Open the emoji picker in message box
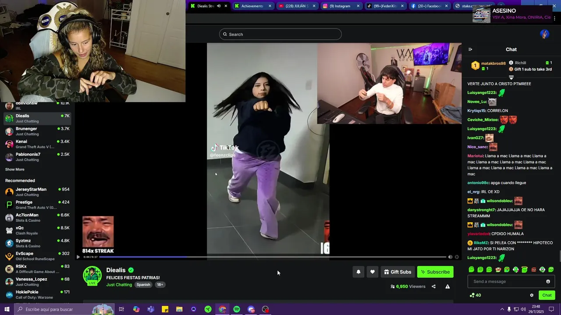Image resolution: width=561 pixels, height=315 pixels. [x=548, y=281]
